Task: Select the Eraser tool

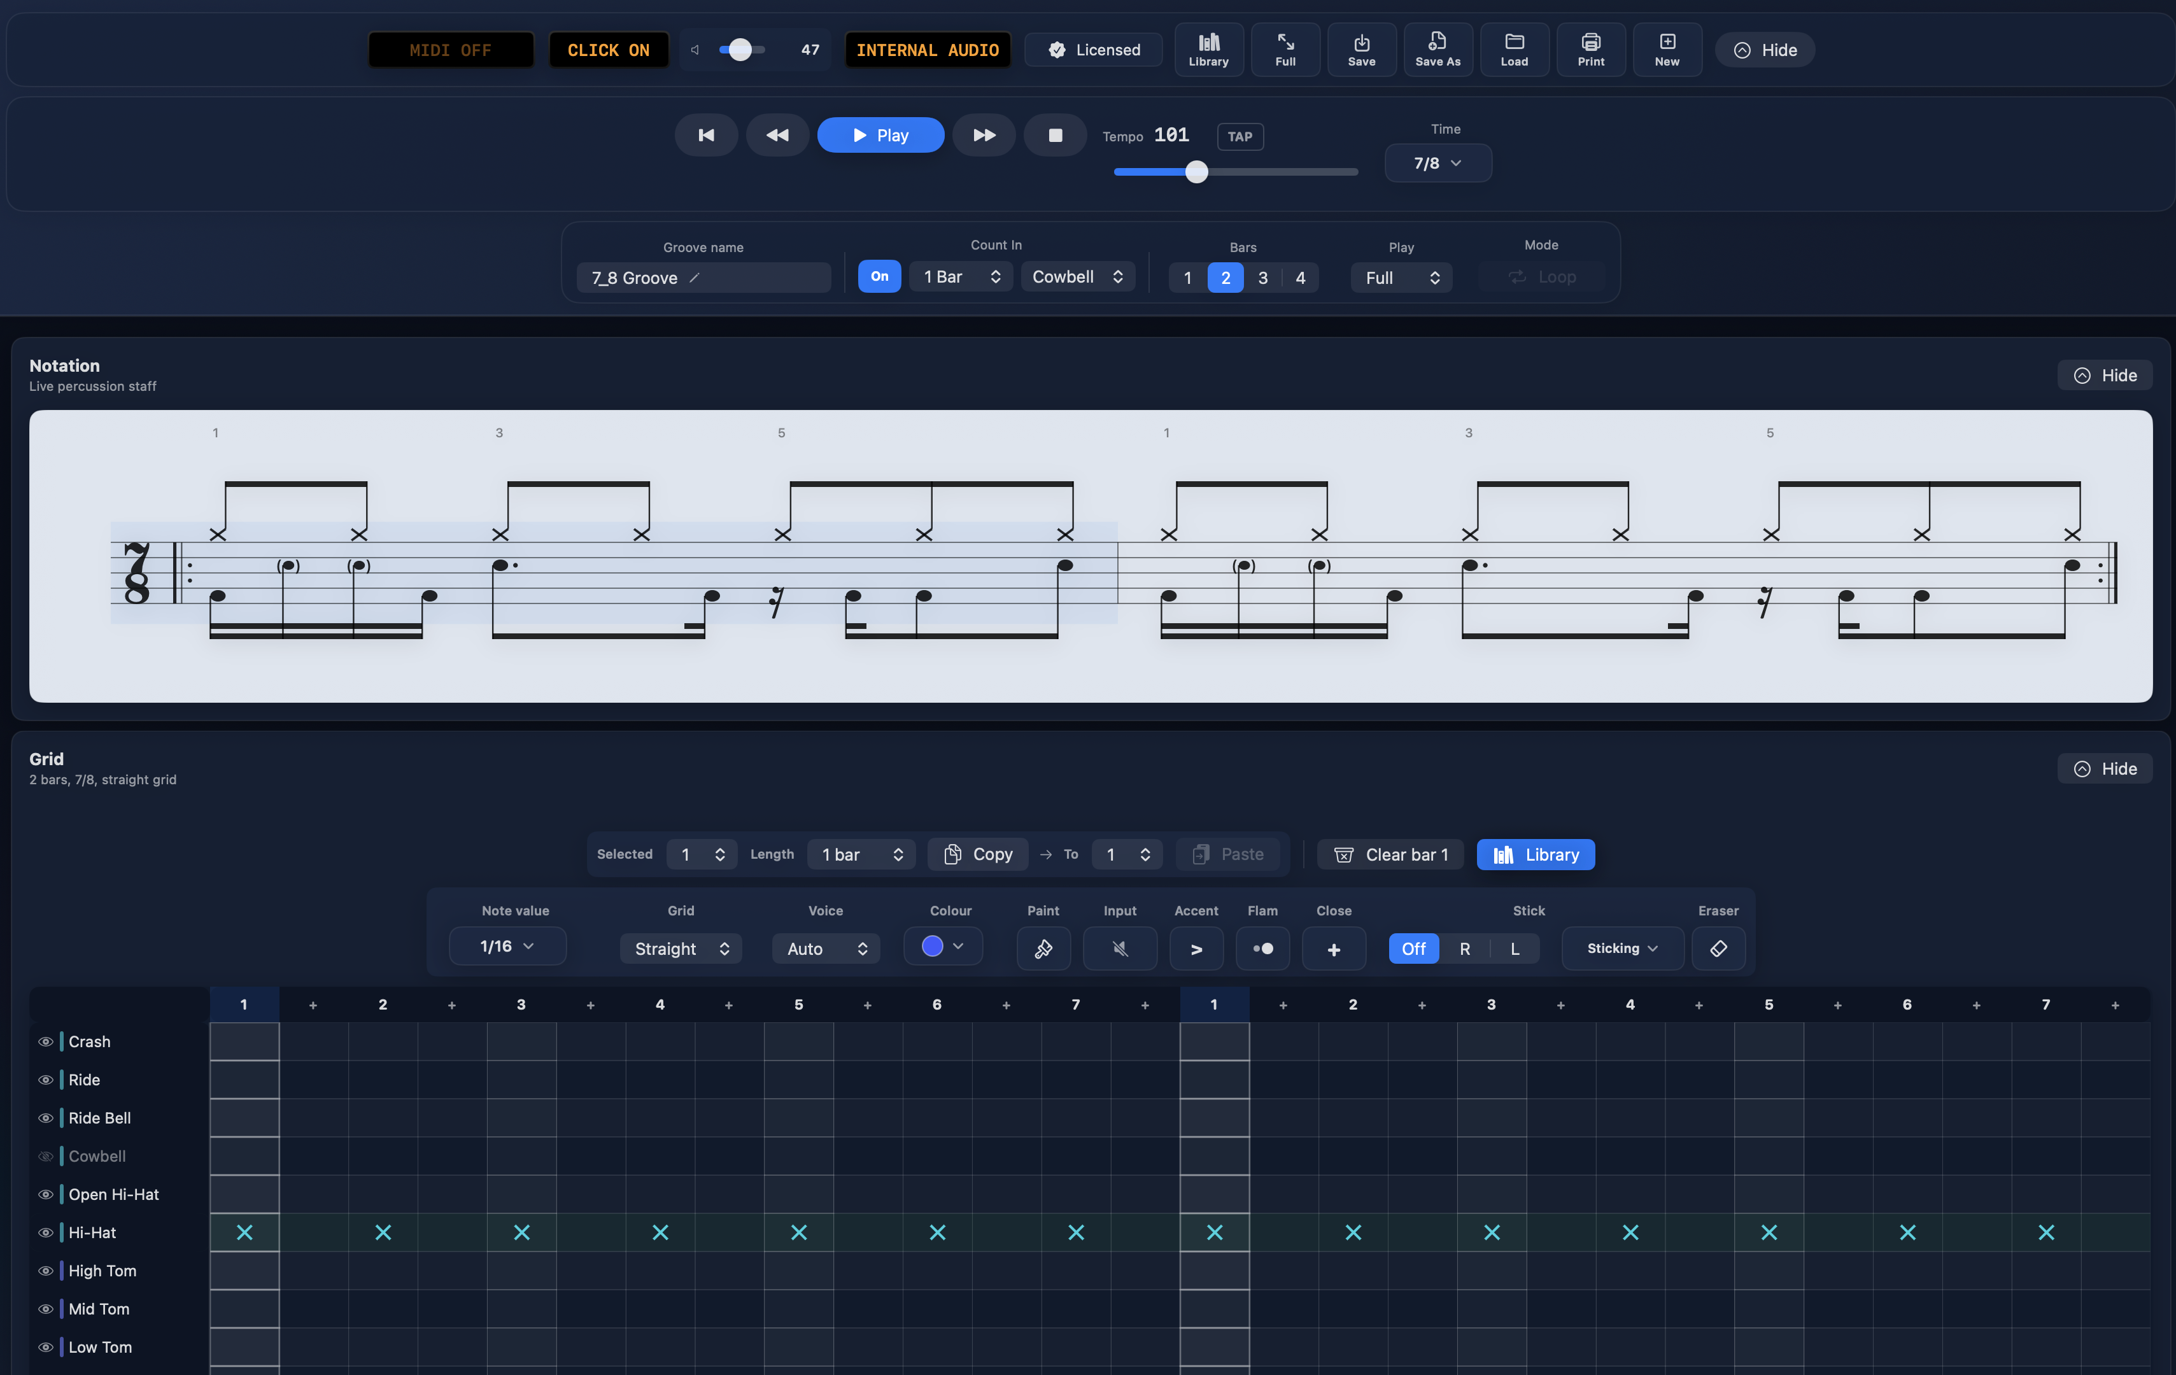Action: (x=1718, y=948)
